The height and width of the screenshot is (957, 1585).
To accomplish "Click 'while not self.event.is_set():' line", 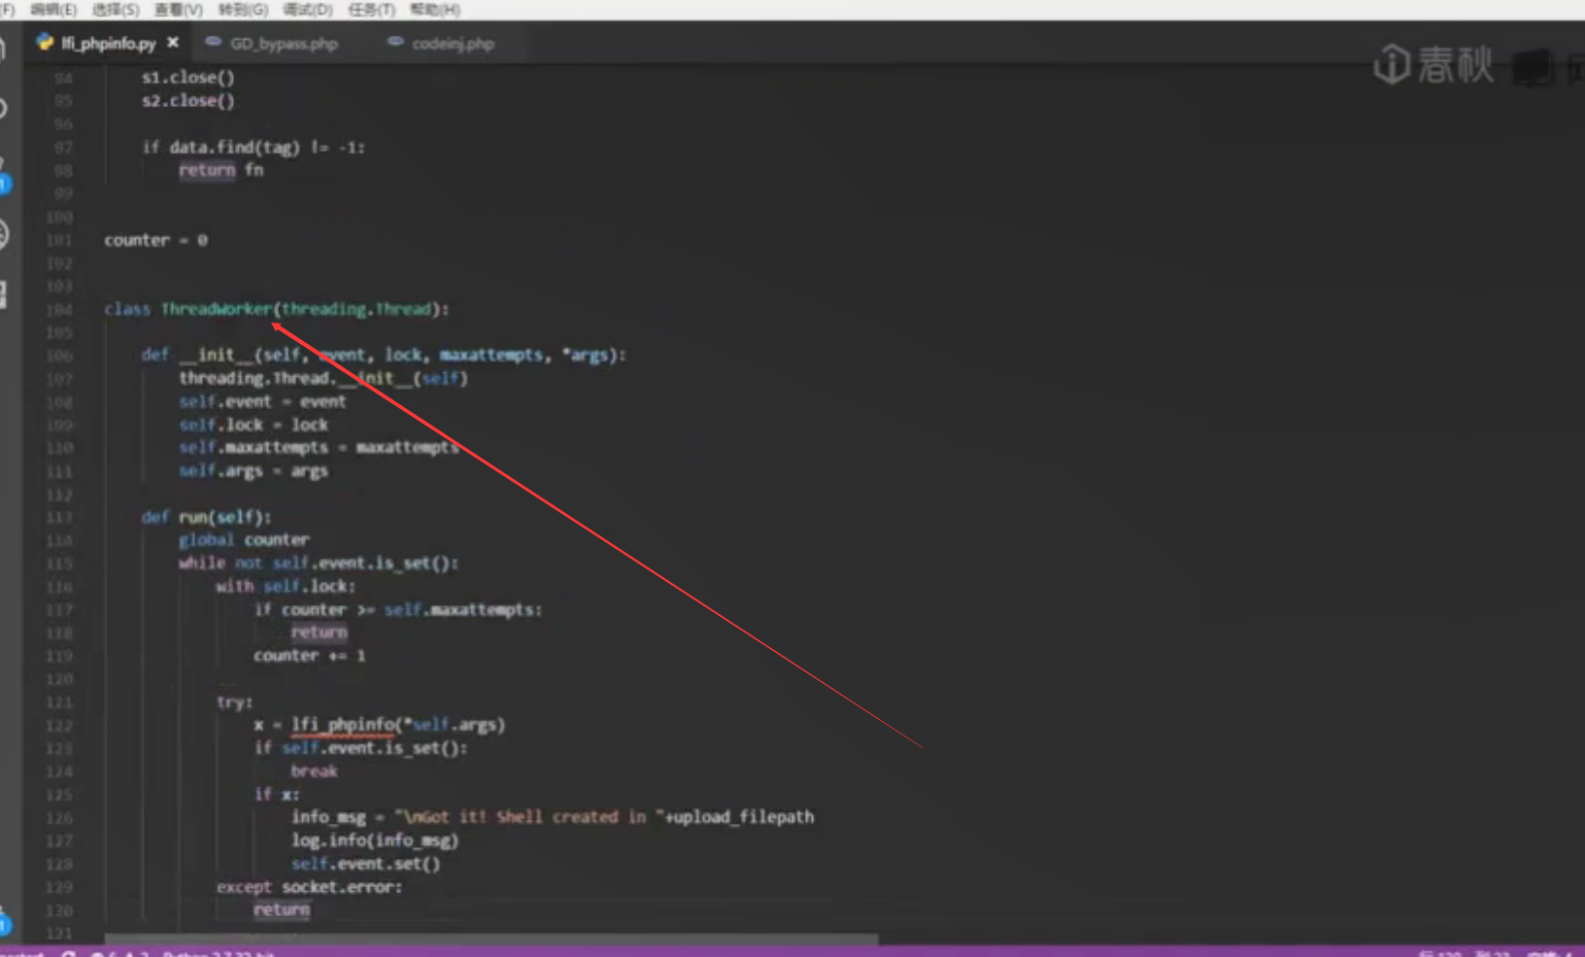I will 318,564.
